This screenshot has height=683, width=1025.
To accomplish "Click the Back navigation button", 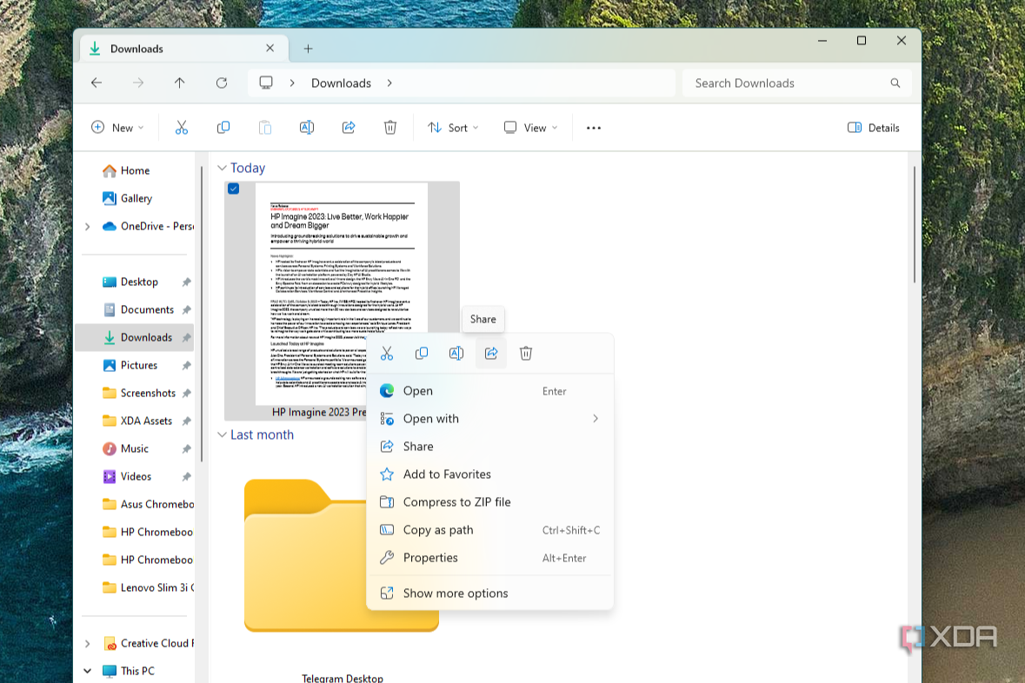I will point(97,83).
